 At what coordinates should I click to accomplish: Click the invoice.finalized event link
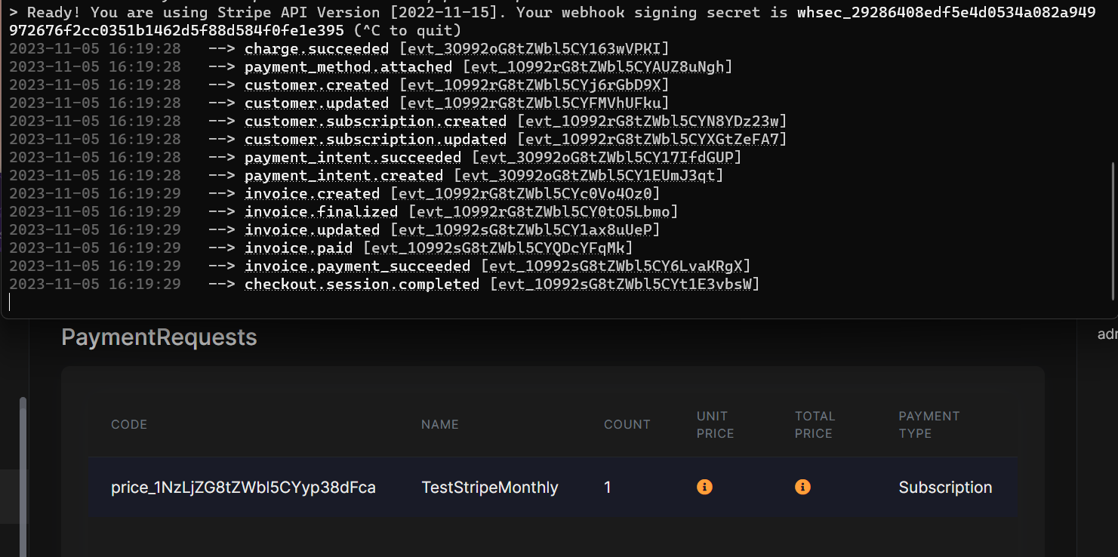point(321,212)
